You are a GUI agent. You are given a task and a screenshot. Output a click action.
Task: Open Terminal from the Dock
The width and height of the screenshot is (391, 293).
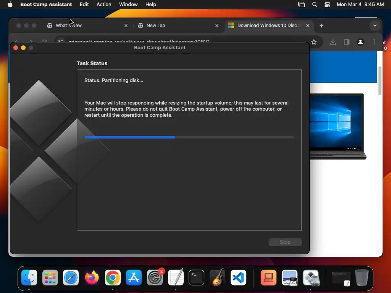196,277
